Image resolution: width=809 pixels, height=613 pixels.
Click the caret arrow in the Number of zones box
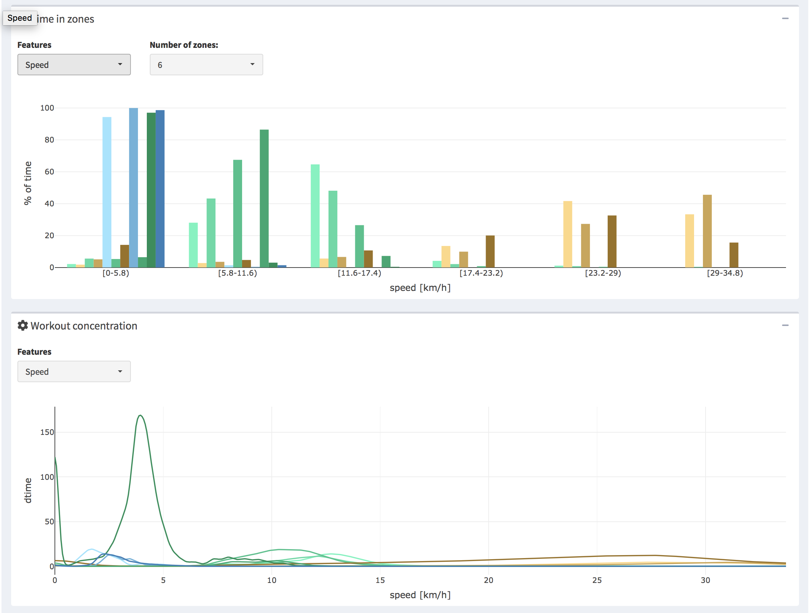click(252, 64)
